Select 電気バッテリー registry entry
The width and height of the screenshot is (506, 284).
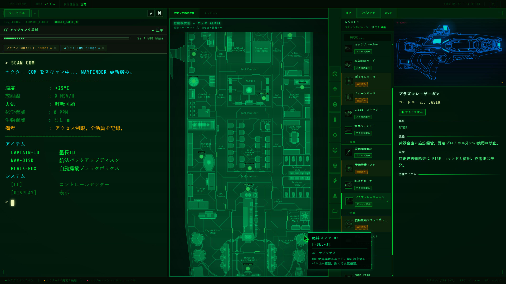[366, 130]
